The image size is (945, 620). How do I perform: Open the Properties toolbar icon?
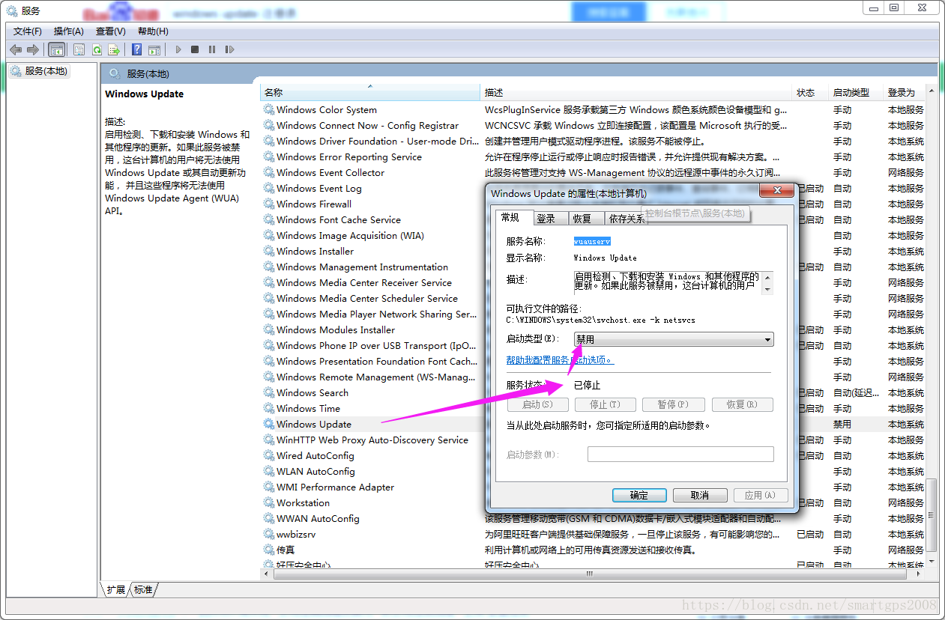click(79, 49)
